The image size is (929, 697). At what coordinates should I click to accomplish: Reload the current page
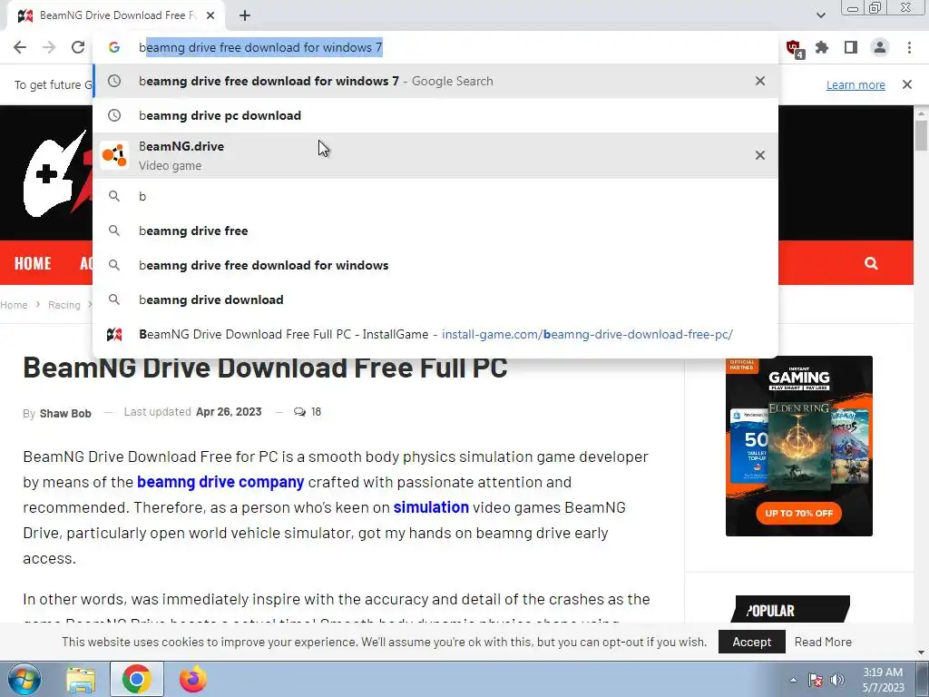78,47
